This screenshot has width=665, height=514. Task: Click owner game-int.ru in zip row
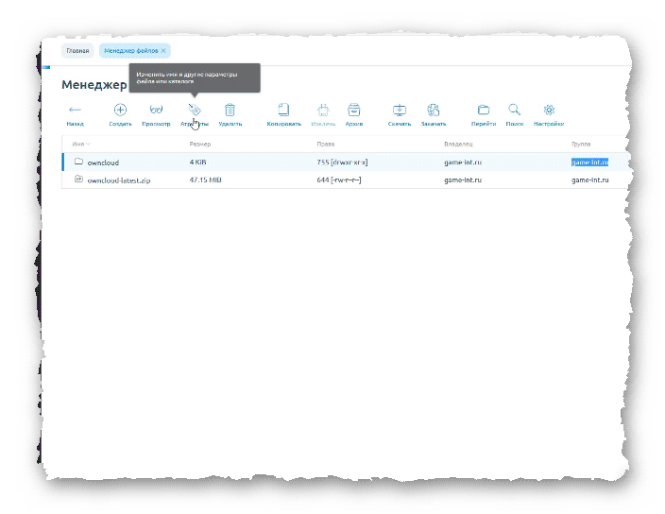tap(463, 180)
